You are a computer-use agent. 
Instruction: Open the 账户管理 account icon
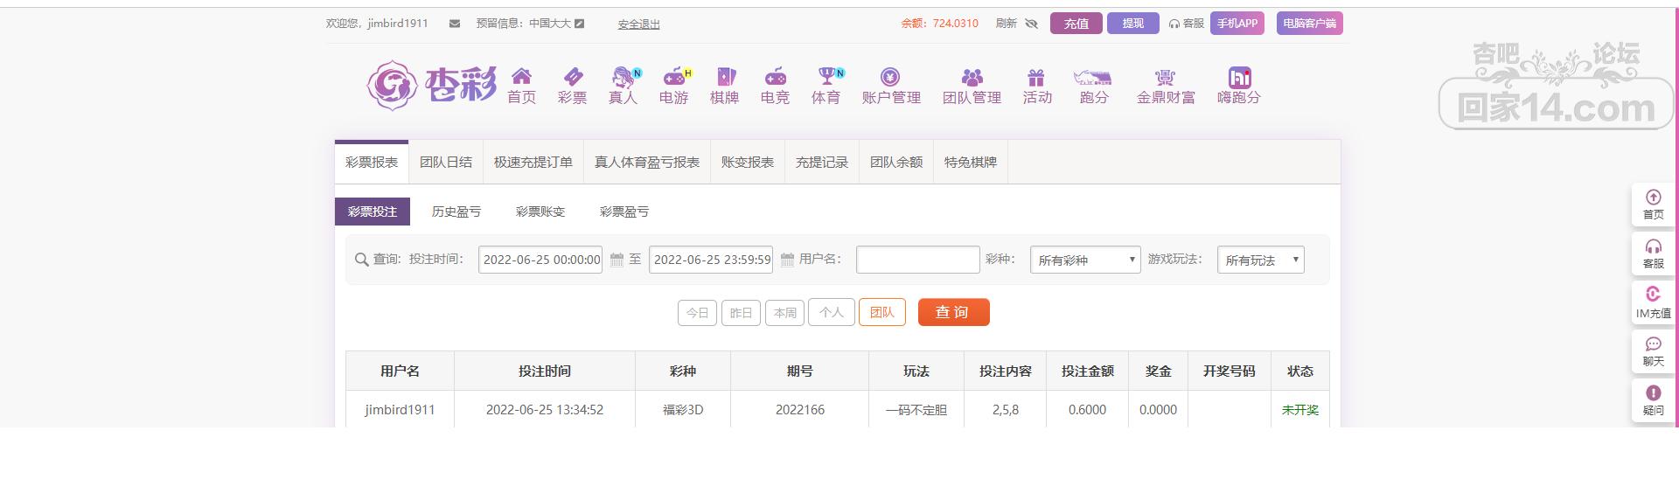(x=890, y=77)
